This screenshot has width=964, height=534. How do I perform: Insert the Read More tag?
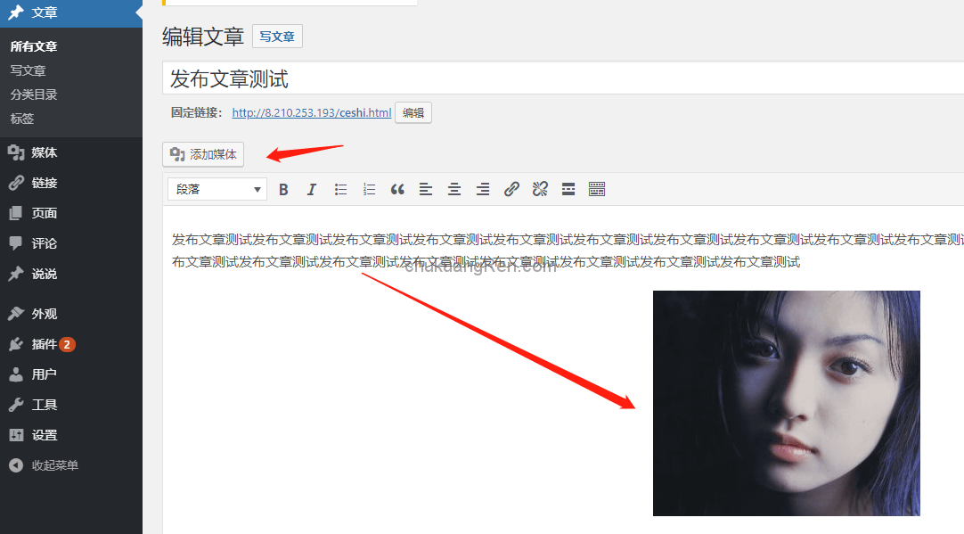pyautogui.click(x=568, y=189)
